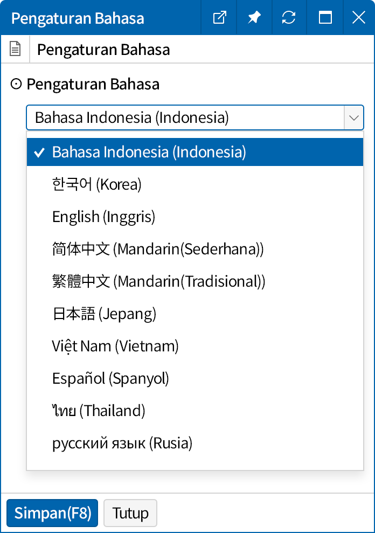Select 日本語 (Jepang) language

click(104, 314)
